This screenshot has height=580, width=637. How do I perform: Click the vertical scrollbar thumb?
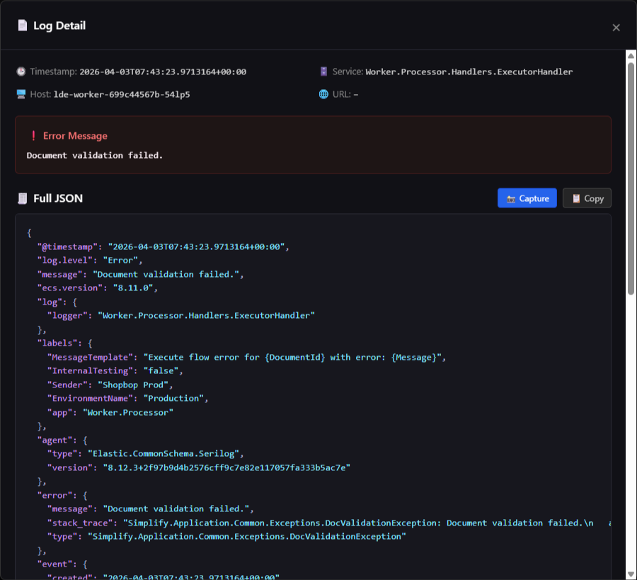631,177
